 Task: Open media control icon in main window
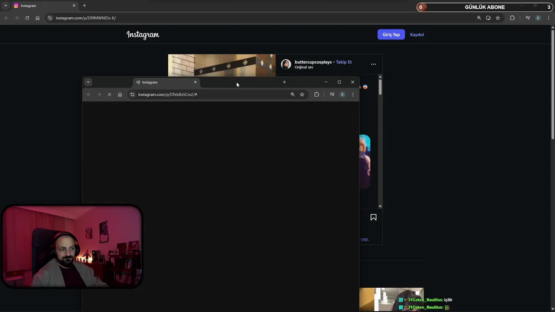tap(528, 18)
